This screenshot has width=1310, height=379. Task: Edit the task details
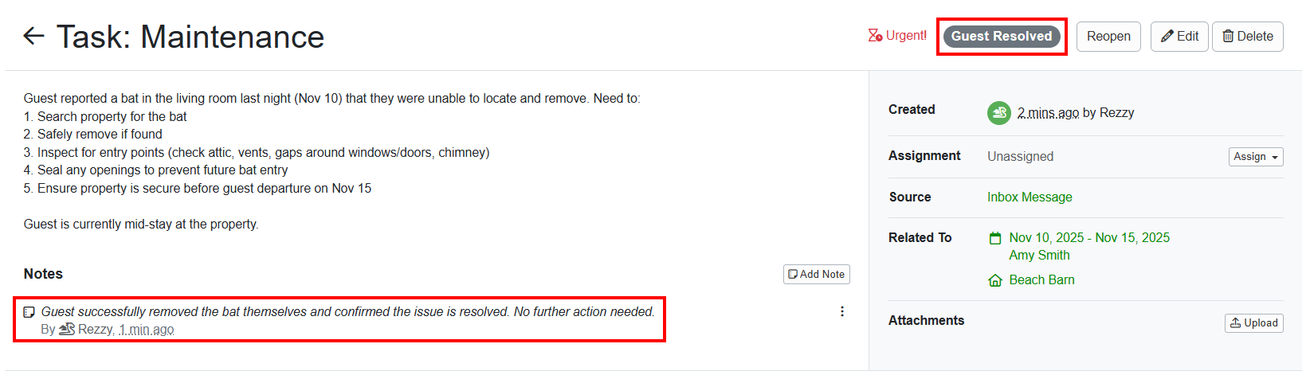[1179, 37]
